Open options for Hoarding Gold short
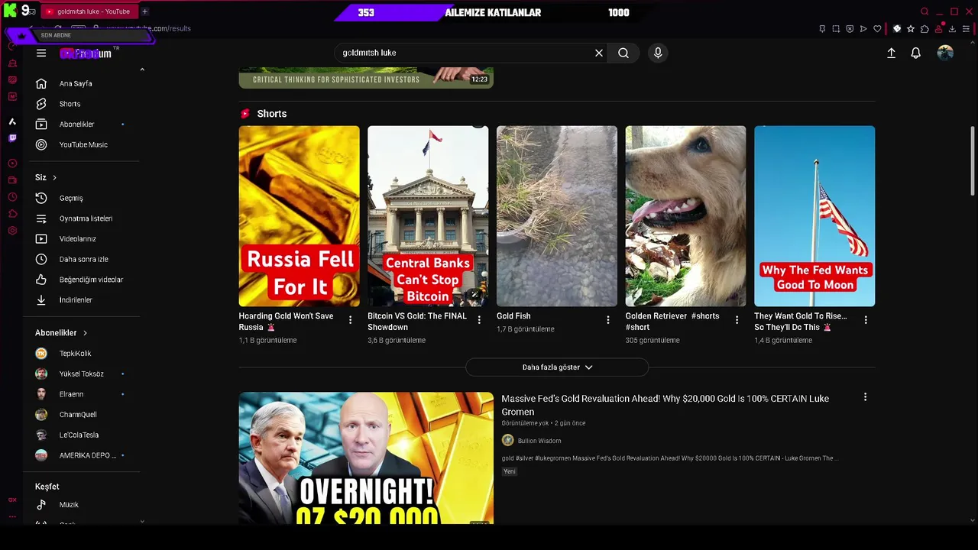The image size is (978, 550). pos(350,320)
